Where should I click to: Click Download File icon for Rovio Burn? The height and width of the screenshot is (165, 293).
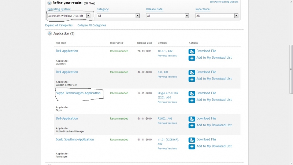(x=192, y=140)
